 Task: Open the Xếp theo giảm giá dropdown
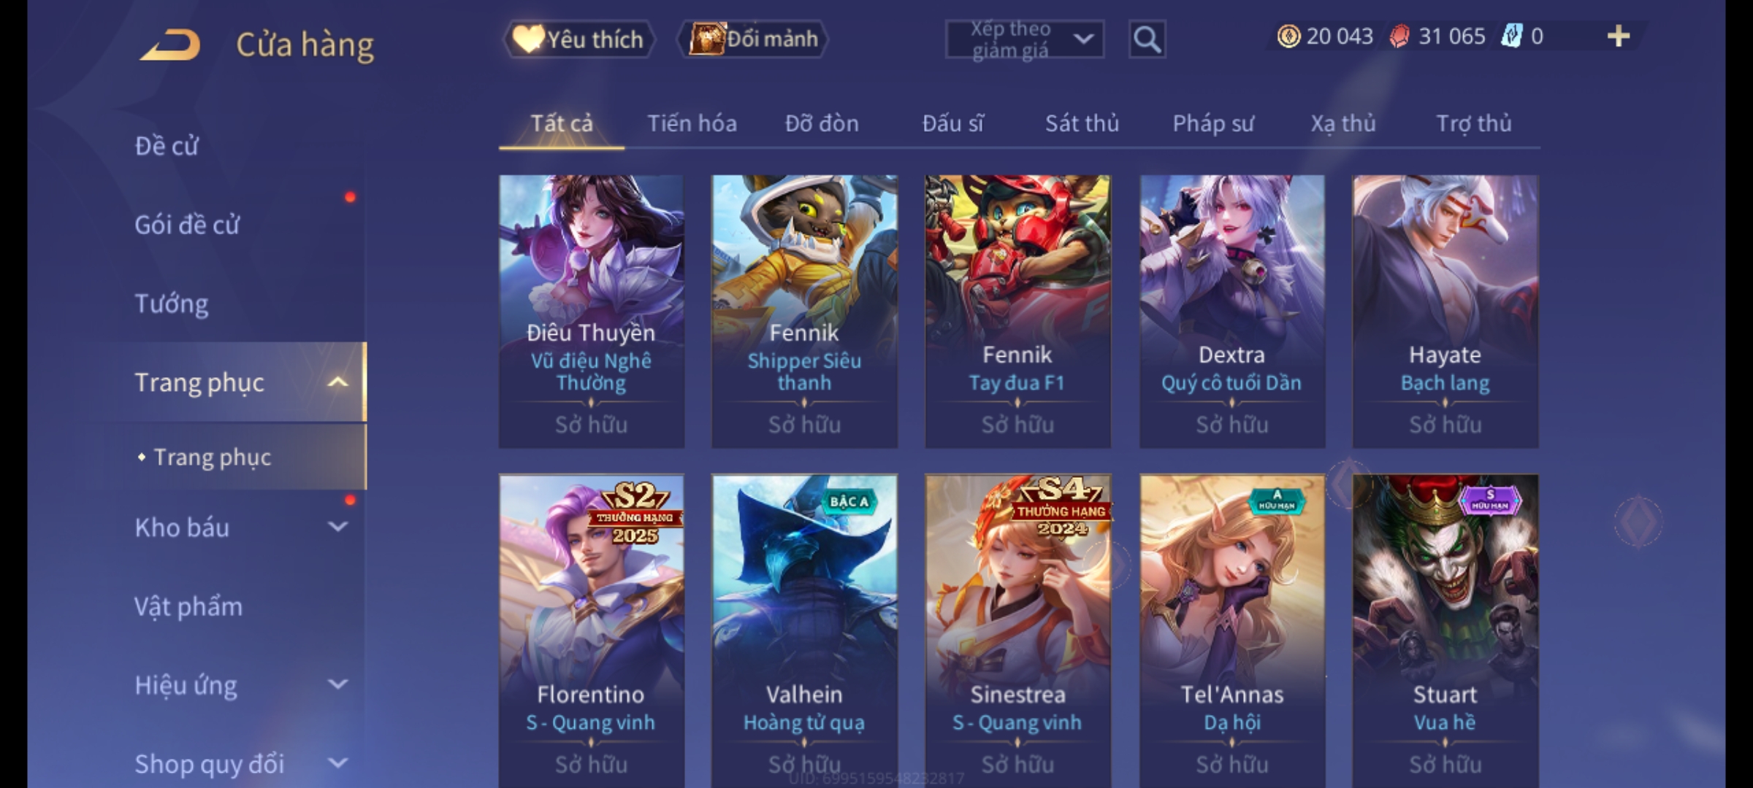pos(1024,39)
